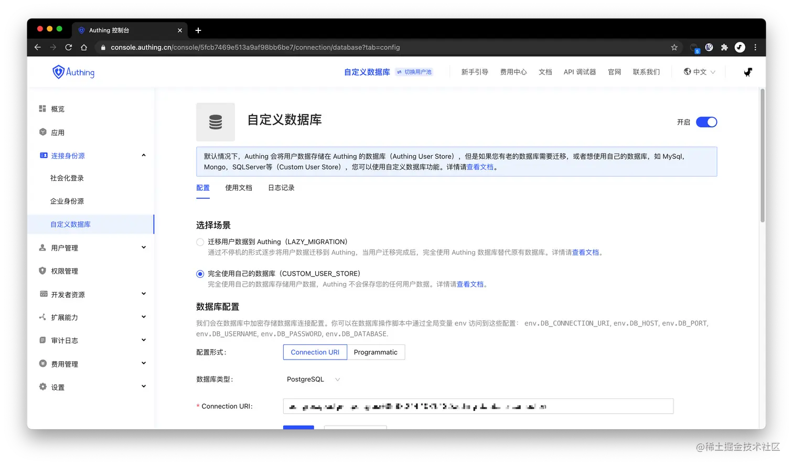Click the page vertical scrollbar
This screenshot has width=793, height=465.
763,156
